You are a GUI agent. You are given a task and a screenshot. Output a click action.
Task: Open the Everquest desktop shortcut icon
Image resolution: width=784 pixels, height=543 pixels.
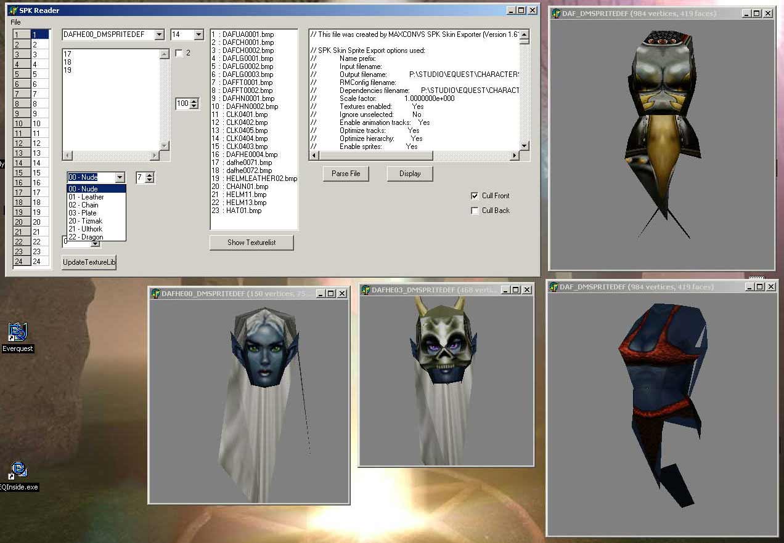point(17,332)
